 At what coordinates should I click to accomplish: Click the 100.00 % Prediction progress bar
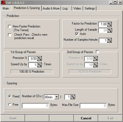32,72
